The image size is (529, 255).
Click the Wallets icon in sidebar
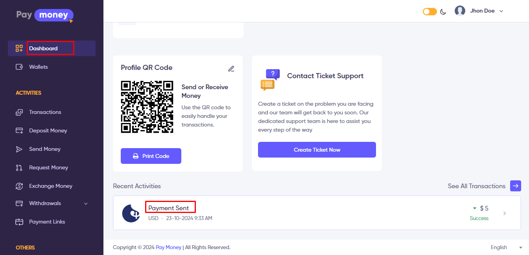(19, 67)
